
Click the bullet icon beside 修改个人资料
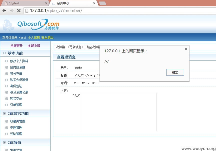6,61
